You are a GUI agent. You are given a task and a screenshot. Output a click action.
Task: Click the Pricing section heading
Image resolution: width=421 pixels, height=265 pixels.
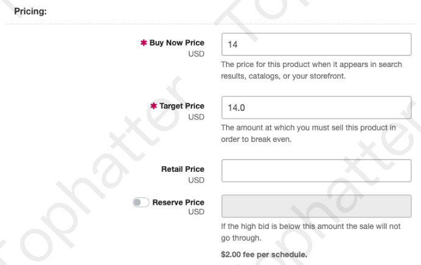pyautogui.click(x=30, y=11)
